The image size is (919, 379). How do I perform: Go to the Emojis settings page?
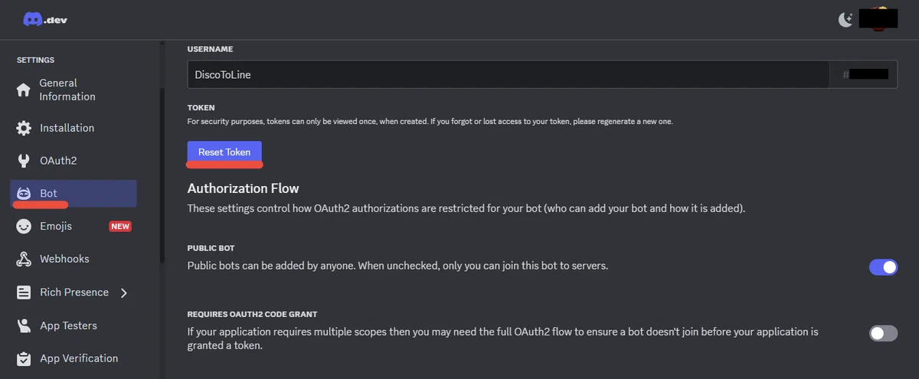click(74, 226)
